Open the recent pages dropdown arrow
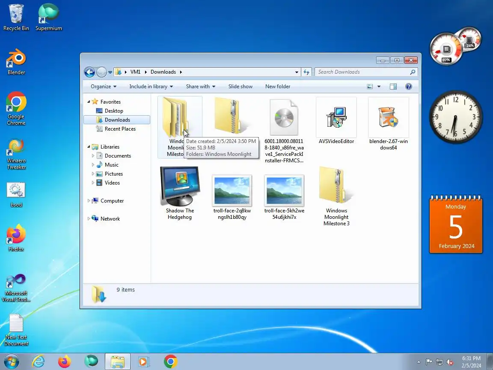Image resolution: width=493 pixels, height=370 pixels. click(x=110, y=72)
